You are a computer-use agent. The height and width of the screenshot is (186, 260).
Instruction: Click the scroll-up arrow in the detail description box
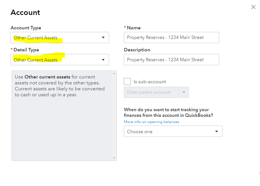click(114, 73)
